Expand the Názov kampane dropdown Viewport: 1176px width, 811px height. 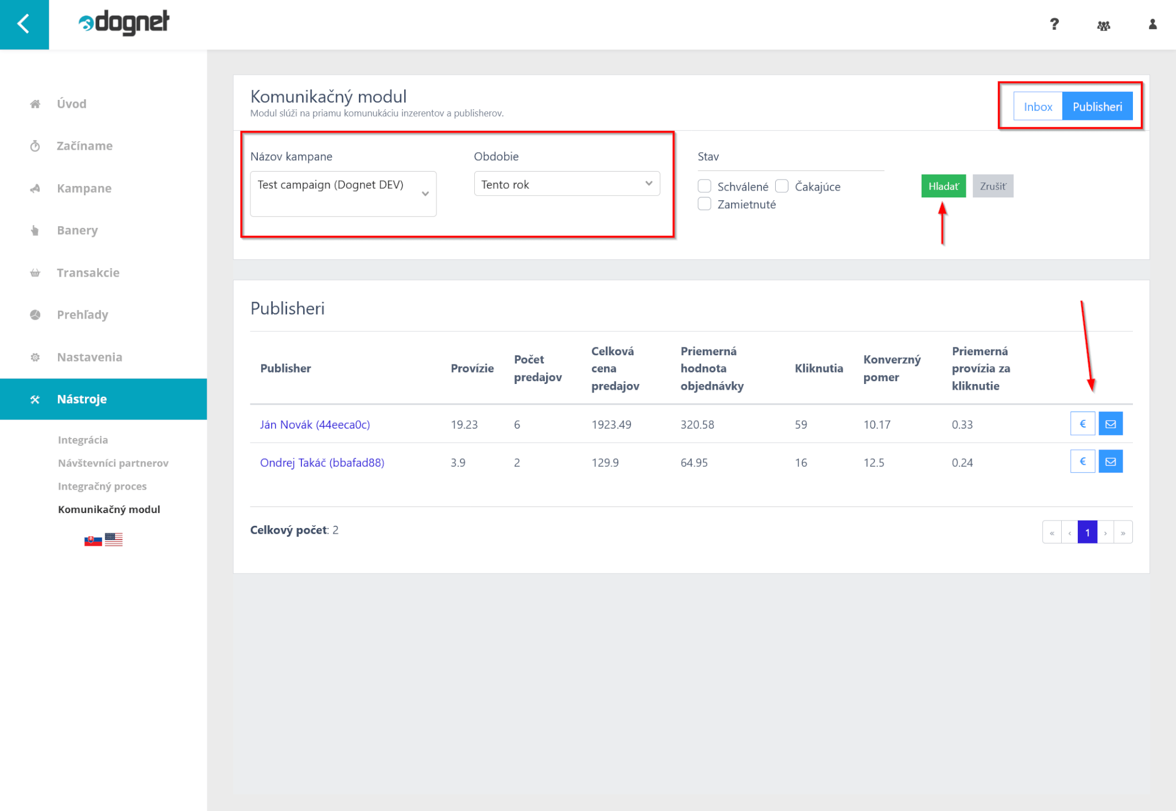tap(343, 193)
